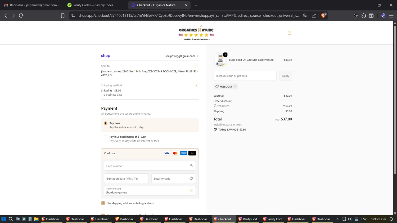This screenshot has height=223, width=397.
Task: Switch to the Recibidos Gmail tab
Action: 33,5
